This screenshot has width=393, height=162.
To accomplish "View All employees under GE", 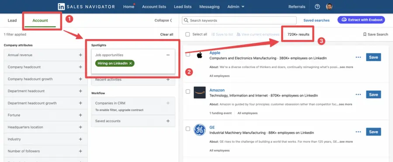I will (x=219, y=151).
